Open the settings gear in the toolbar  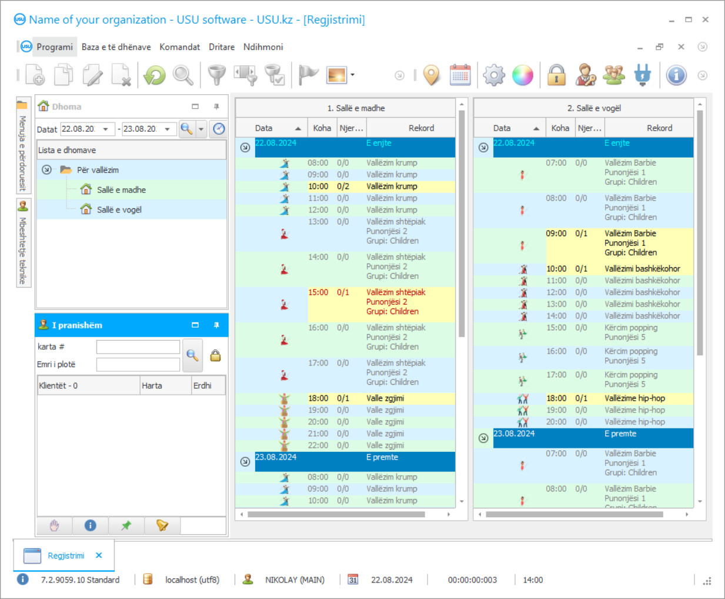[x=493, y=75]
